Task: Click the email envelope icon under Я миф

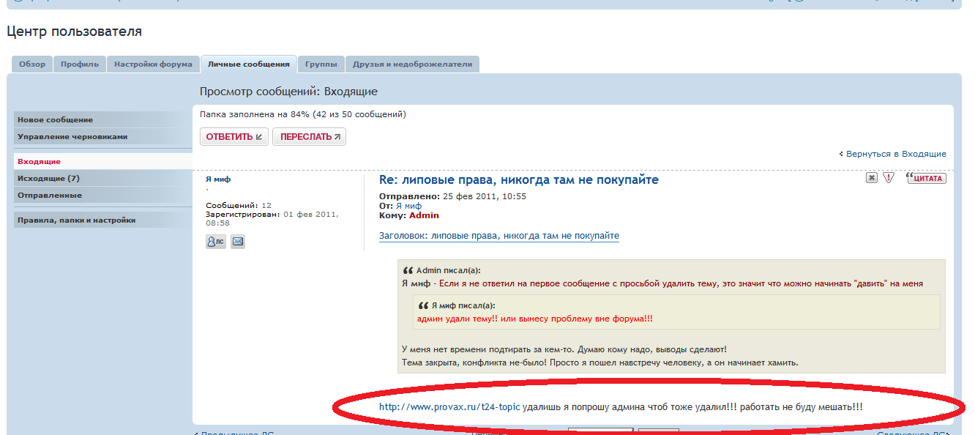Action: (x=238, y=242)
